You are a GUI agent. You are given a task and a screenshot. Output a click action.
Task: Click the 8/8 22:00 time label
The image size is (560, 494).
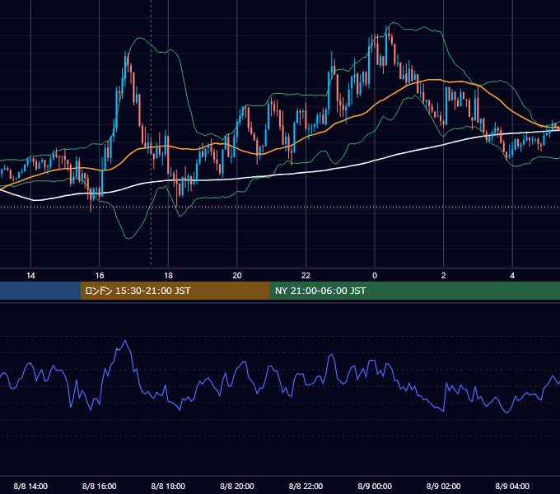pos(306,486)
